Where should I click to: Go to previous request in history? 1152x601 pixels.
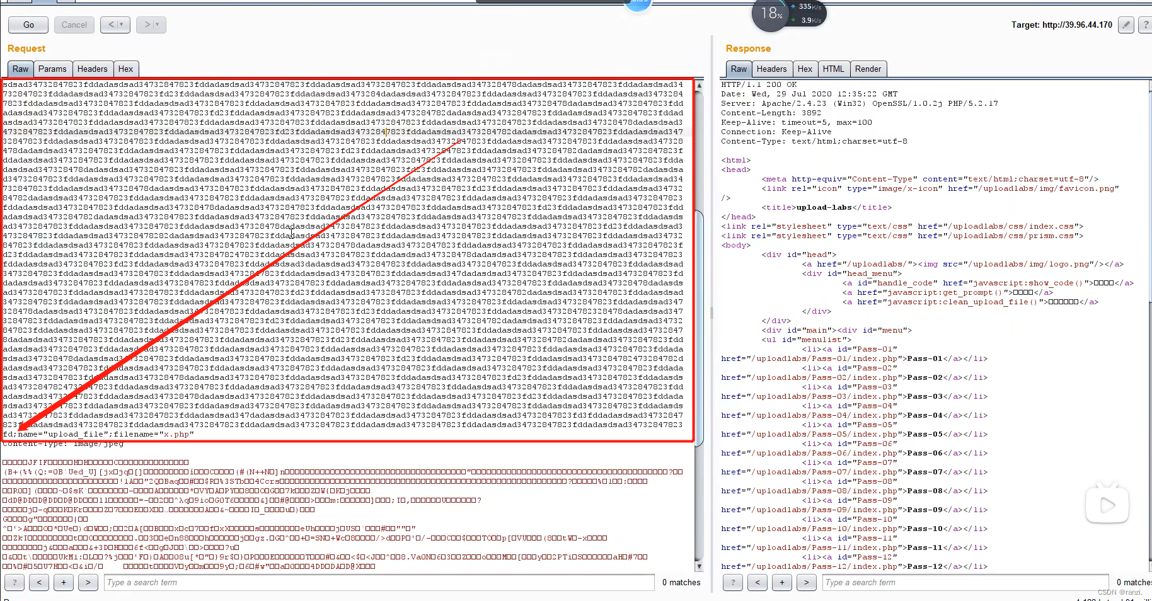point(112,25)
